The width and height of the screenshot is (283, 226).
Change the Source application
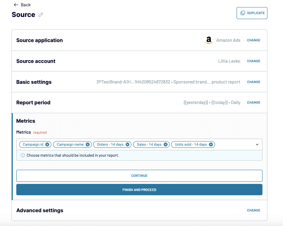pos(254,40)
